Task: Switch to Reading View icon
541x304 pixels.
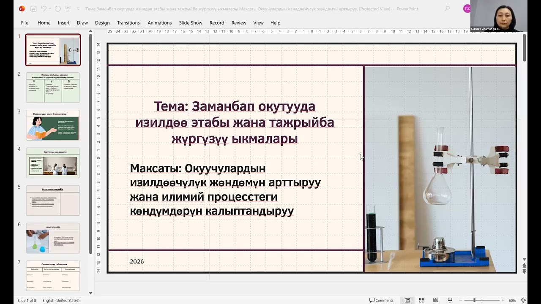Action: [x=436, y=300]
